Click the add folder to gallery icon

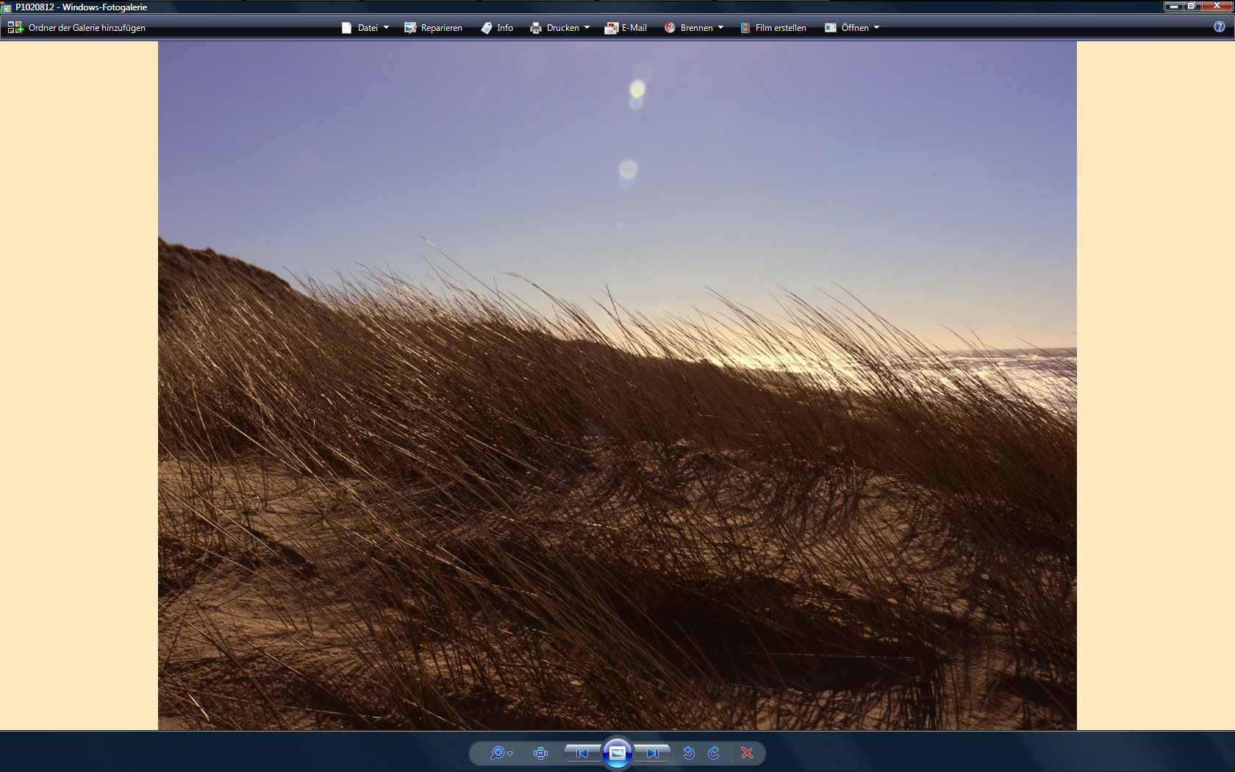point(15,28)
